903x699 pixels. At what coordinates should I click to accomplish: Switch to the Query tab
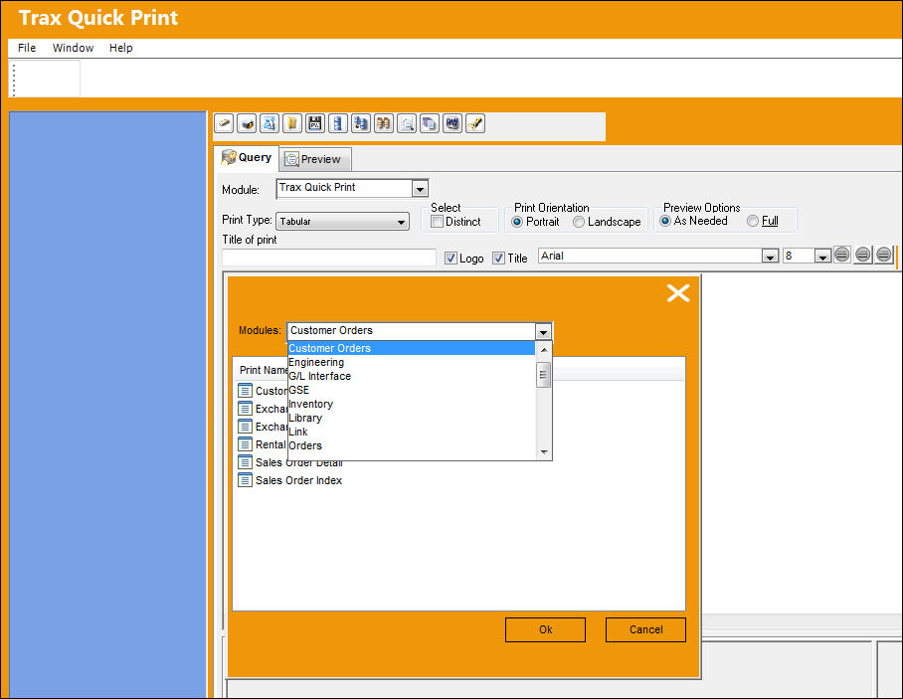pyautogui.click(x=247, y=157)
